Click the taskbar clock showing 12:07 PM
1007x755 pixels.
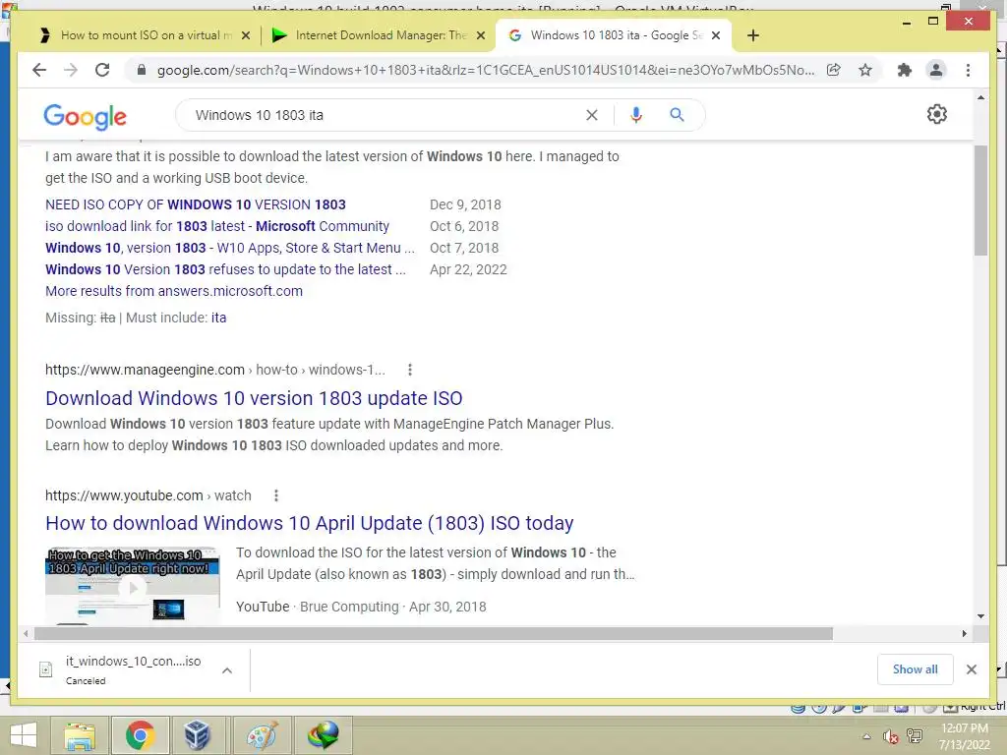pos(964,736)
